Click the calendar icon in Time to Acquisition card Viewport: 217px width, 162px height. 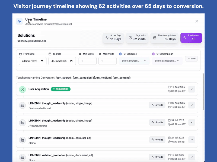point(155,38)
